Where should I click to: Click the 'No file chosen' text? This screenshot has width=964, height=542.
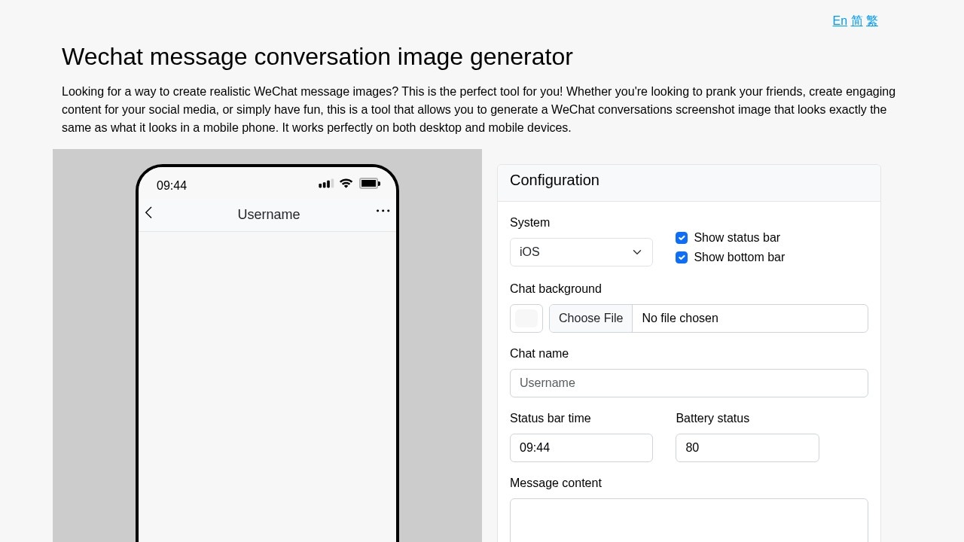coord(680,318)
